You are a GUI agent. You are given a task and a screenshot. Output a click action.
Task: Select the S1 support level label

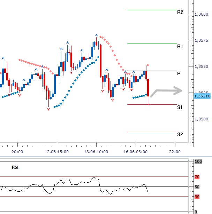180,108
